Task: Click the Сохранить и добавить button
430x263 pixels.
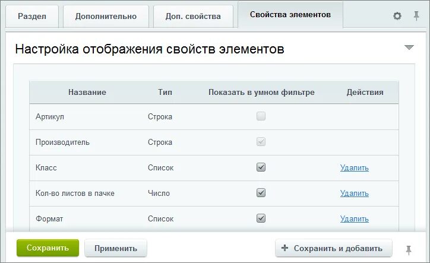Action: tap(333, 248)
